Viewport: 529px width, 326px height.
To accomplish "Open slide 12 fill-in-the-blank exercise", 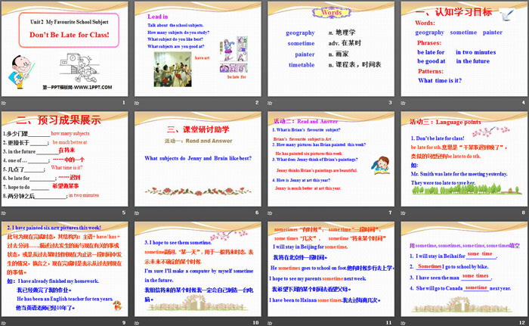I will click(464, 269).
